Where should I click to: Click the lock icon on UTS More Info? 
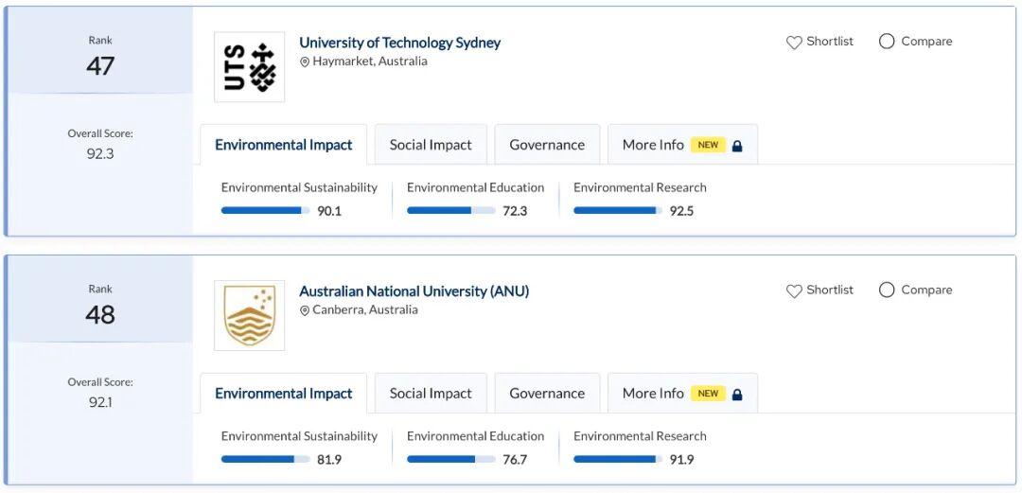(737, 146)
